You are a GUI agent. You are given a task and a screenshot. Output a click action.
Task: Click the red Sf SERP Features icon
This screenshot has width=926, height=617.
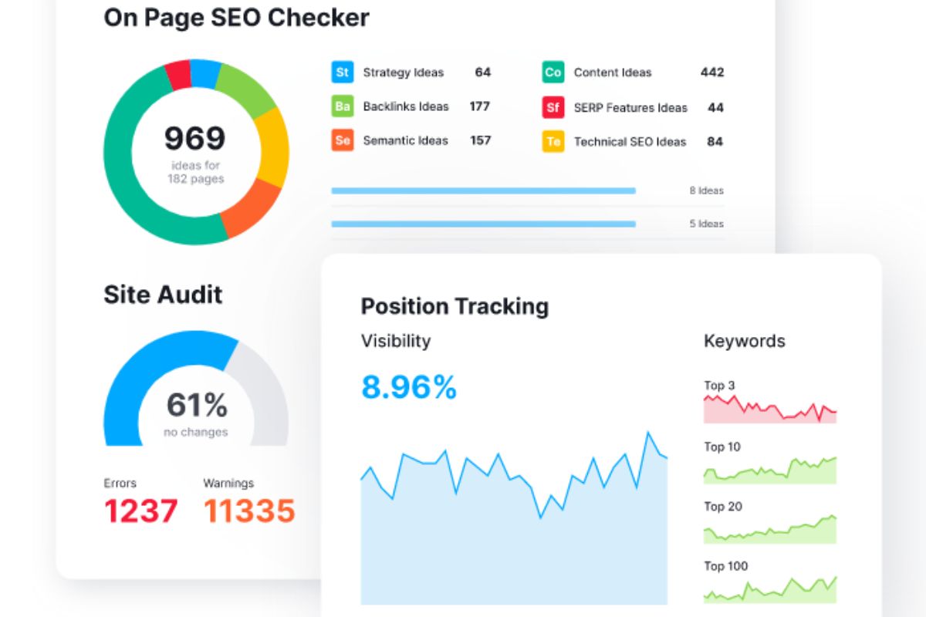tap(553, 107)
